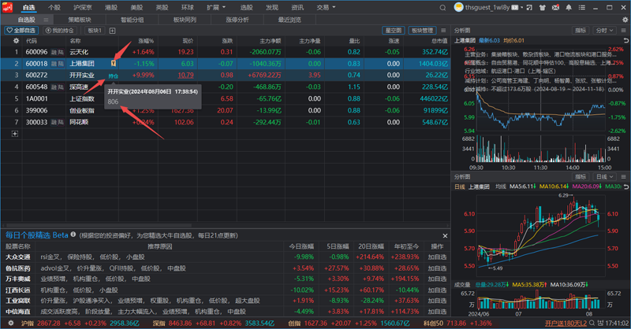Select the 深高速 600548 row
This screenshot has width=631, height=329.
pyautogui.click(x=226, y=87)
